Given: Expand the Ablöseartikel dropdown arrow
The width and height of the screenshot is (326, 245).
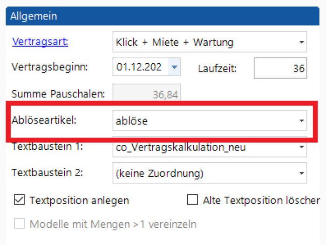Looking at the screenshot, I should coord(301,120).
